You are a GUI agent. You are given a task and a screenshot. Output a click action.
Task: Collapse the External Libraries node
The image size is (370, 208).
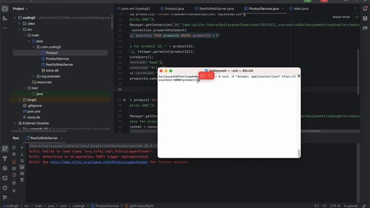pyautogui.click(x=15, y=123)
